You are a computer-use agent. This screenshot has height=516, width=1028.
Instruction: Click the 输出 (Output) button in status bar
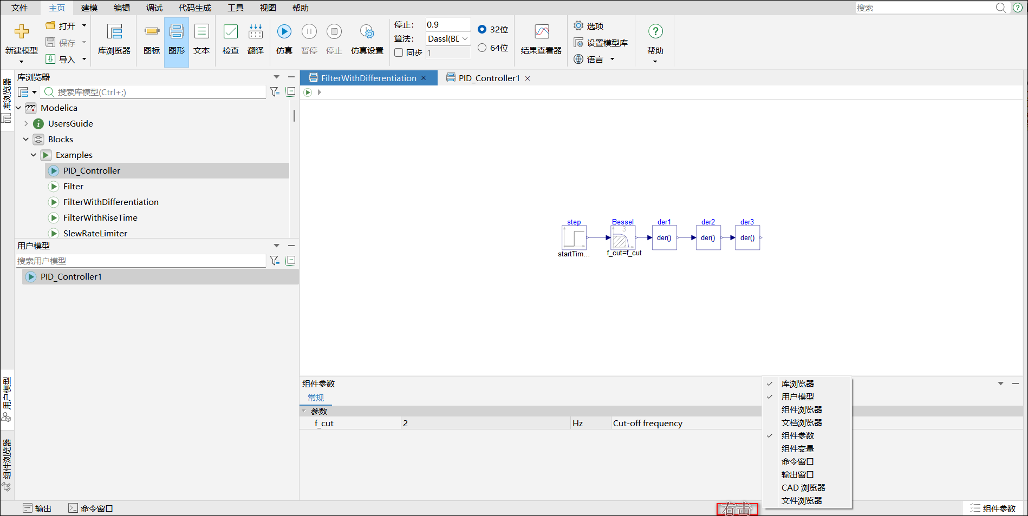click(x=37, y=508)
